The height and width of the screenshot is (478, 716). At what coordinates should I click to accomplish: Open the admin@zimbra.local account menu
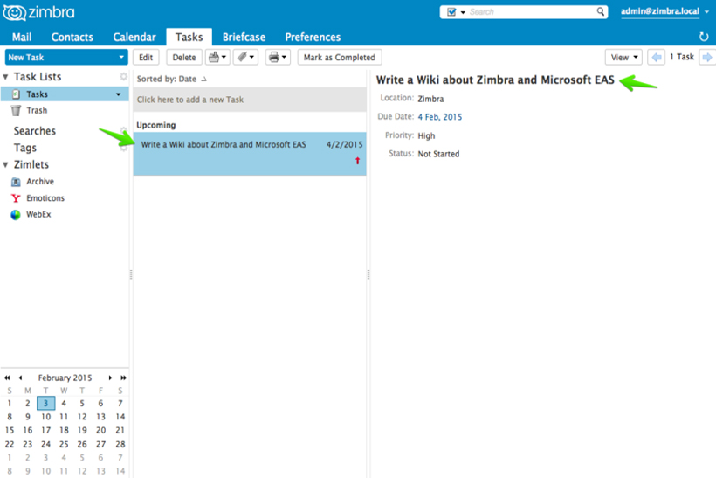click(664, 11)
